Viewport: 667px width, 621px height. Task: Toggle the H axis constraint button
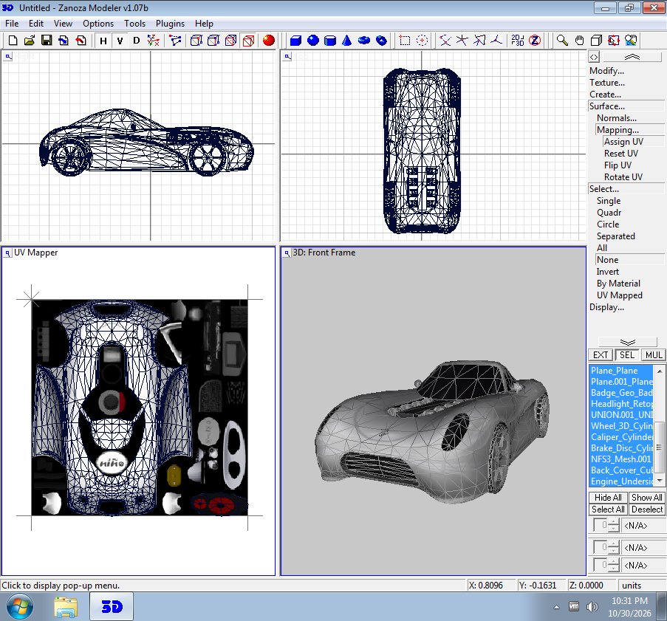click(103, 41)
